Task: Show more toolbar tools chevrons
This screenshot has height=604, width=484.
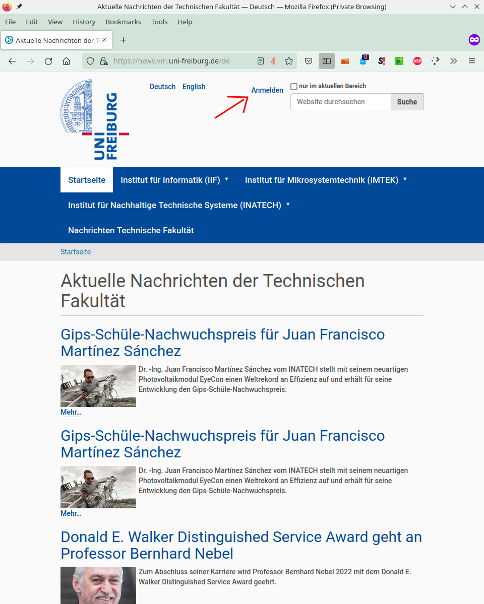Action: coord(454,61)
